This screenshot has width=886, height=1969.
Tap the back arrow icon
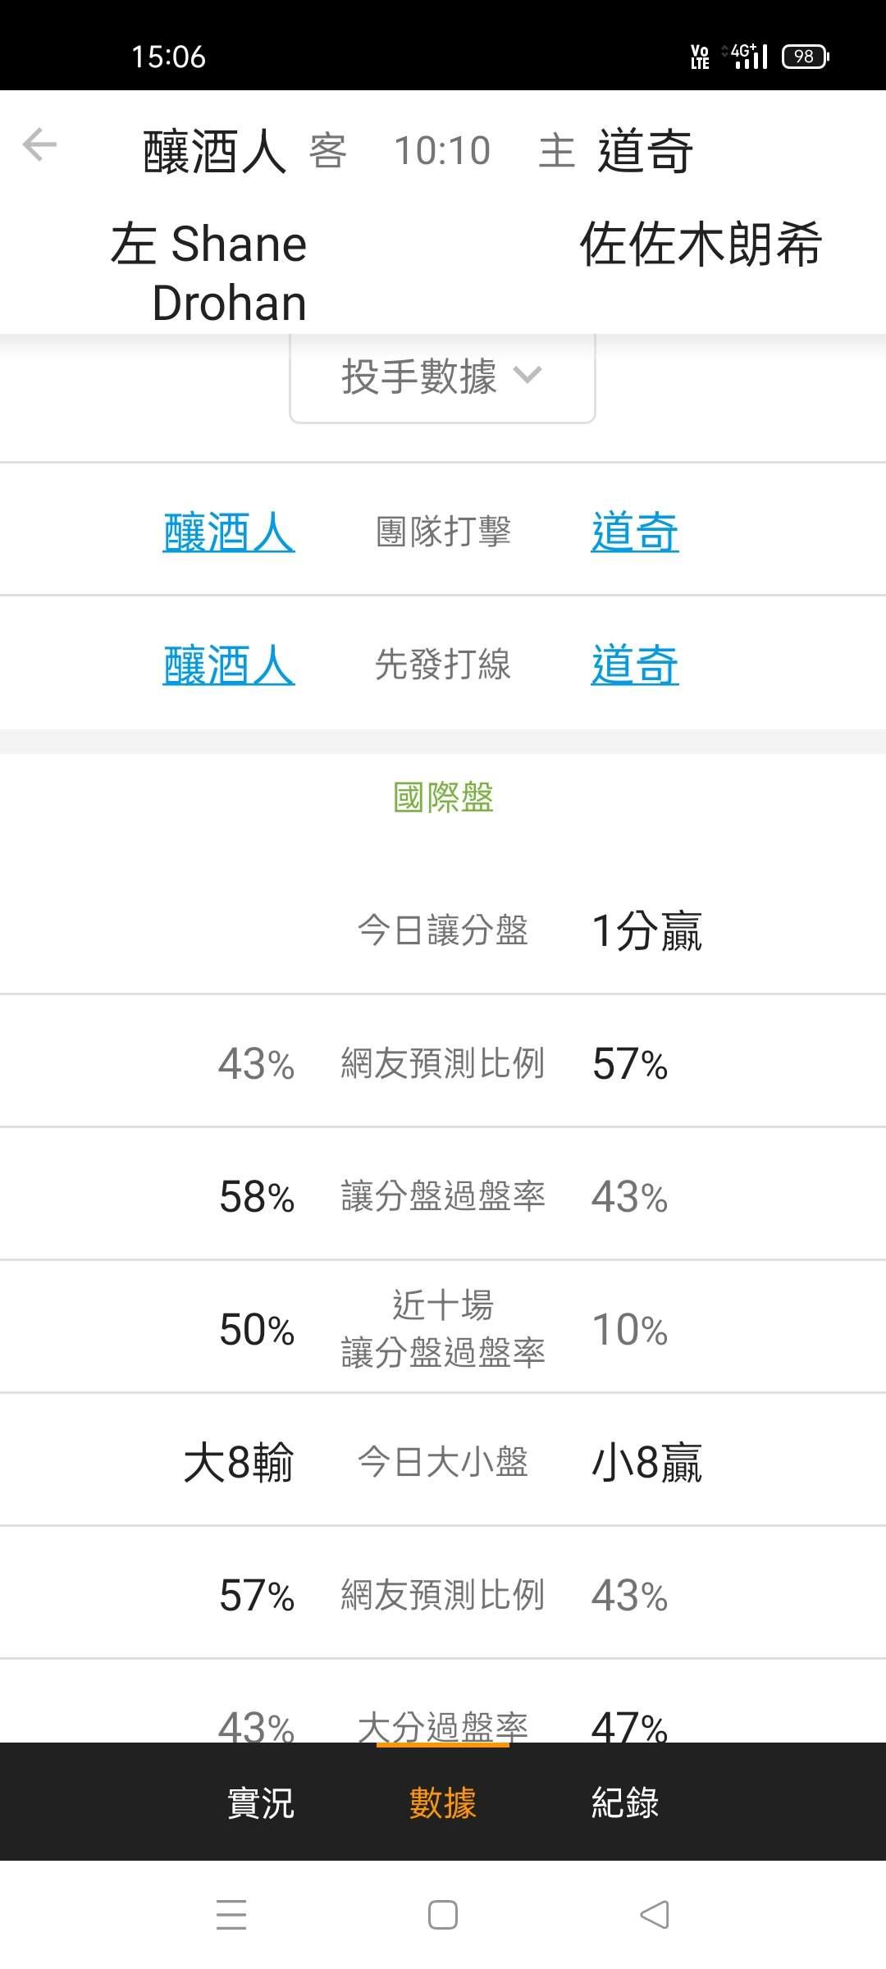point(39,145)
